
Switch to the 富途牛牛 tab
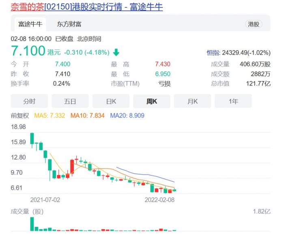(30, 24)
